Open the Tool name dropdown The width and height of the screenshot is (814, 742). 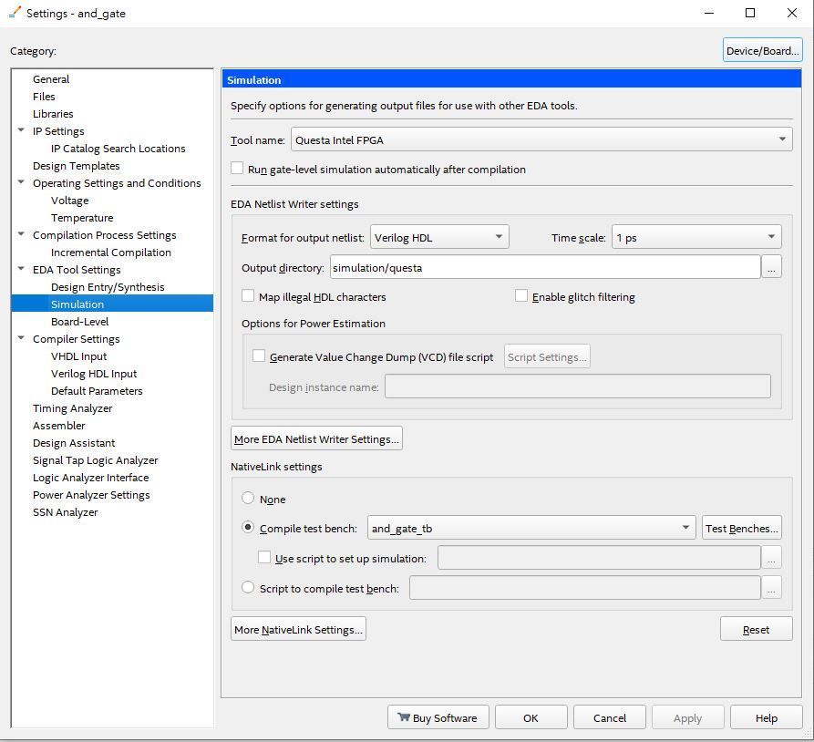click(x=781, y=139)
